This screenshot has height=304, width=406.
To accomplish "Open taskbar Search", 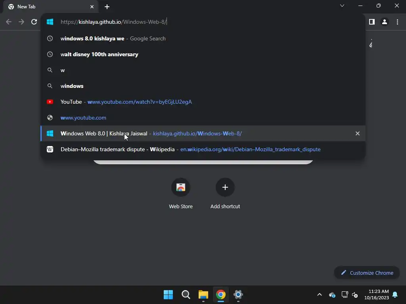I will pyautogui.click(x=186, y=294).
